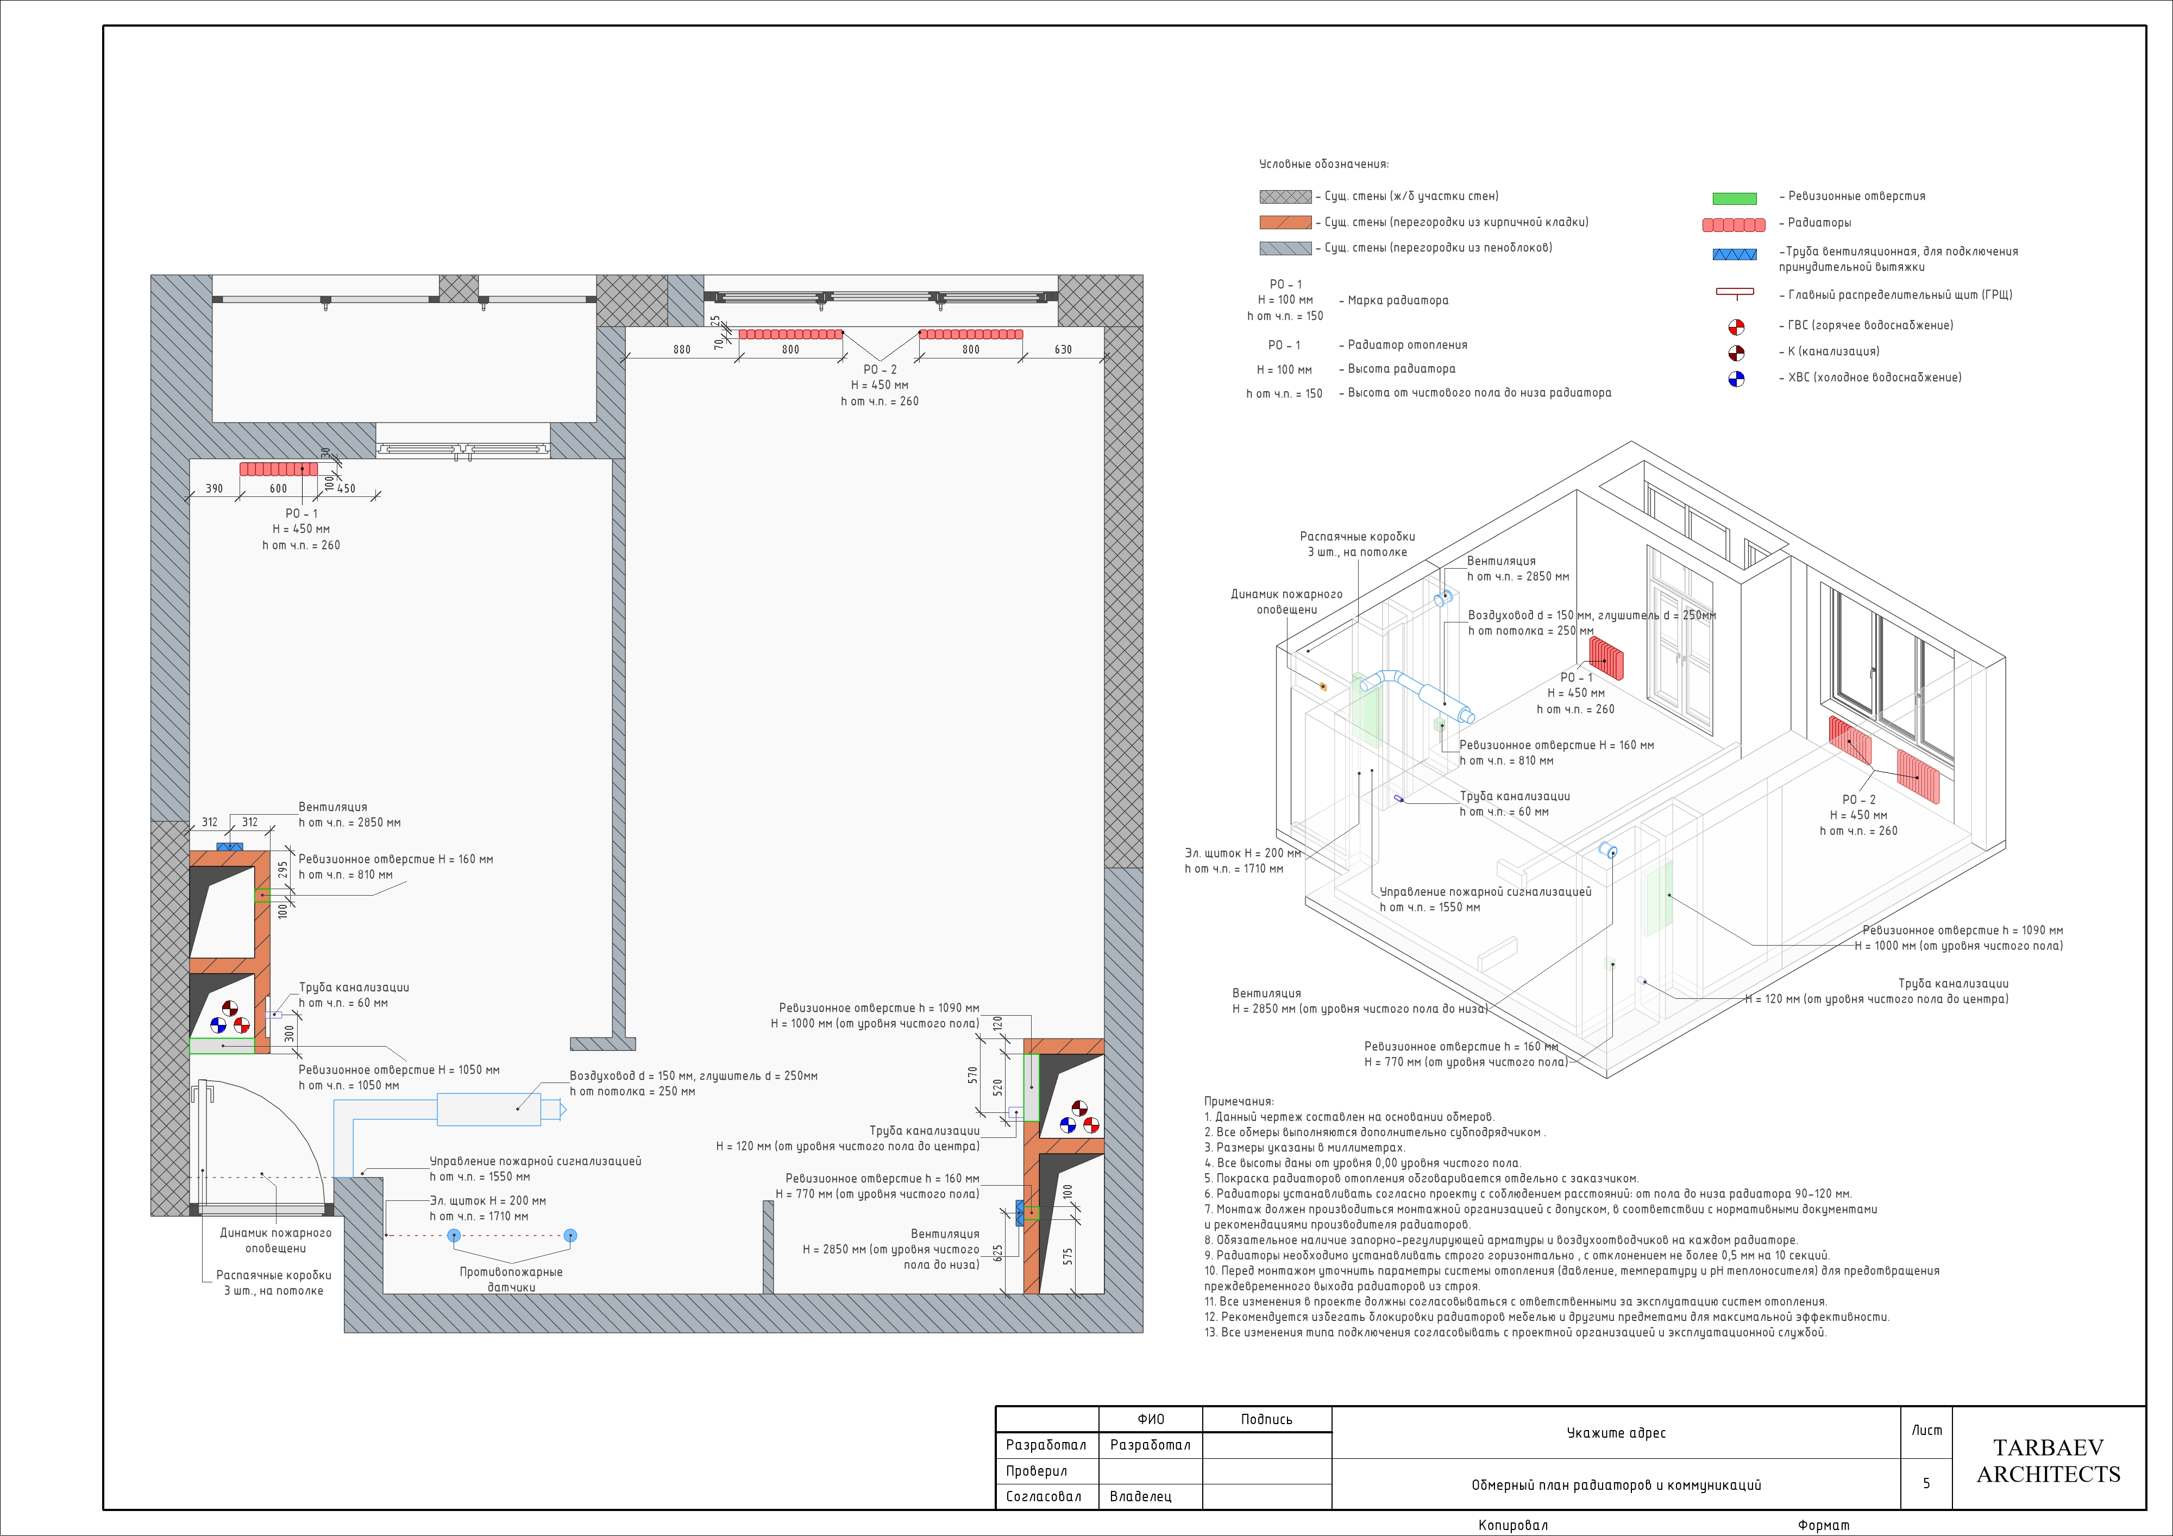Select the right РО-2 radiator with the 630 dimension
This screenshot has height=1536, width=2173.
coord(971,334)
